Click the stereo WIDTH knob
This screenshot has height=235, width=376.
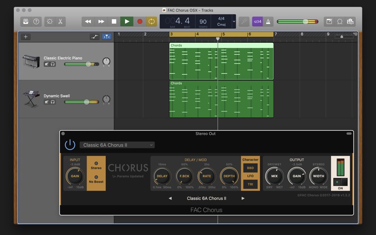[x=319, y=176]
